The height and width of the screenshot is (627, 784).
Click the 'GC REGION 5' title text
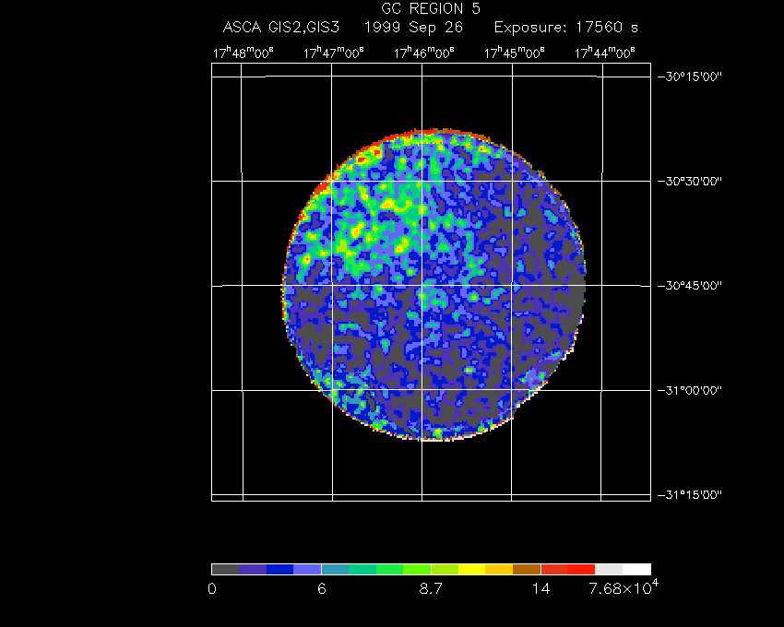(431, 8)
